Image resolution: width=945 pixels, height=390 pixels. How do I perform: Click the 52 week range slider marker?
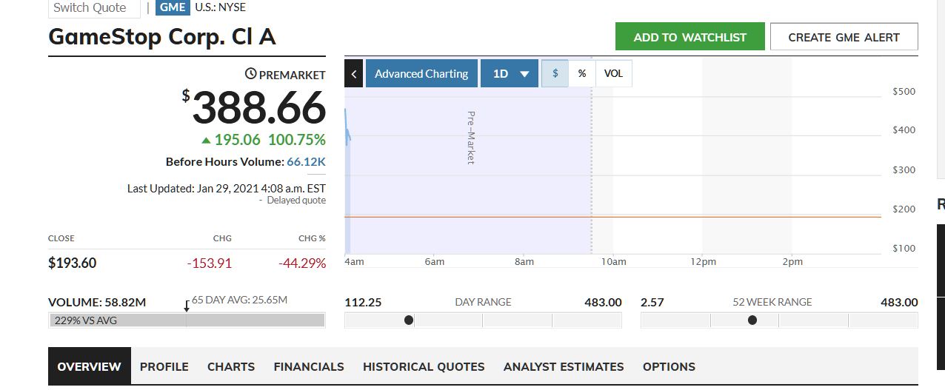point(752,320)
